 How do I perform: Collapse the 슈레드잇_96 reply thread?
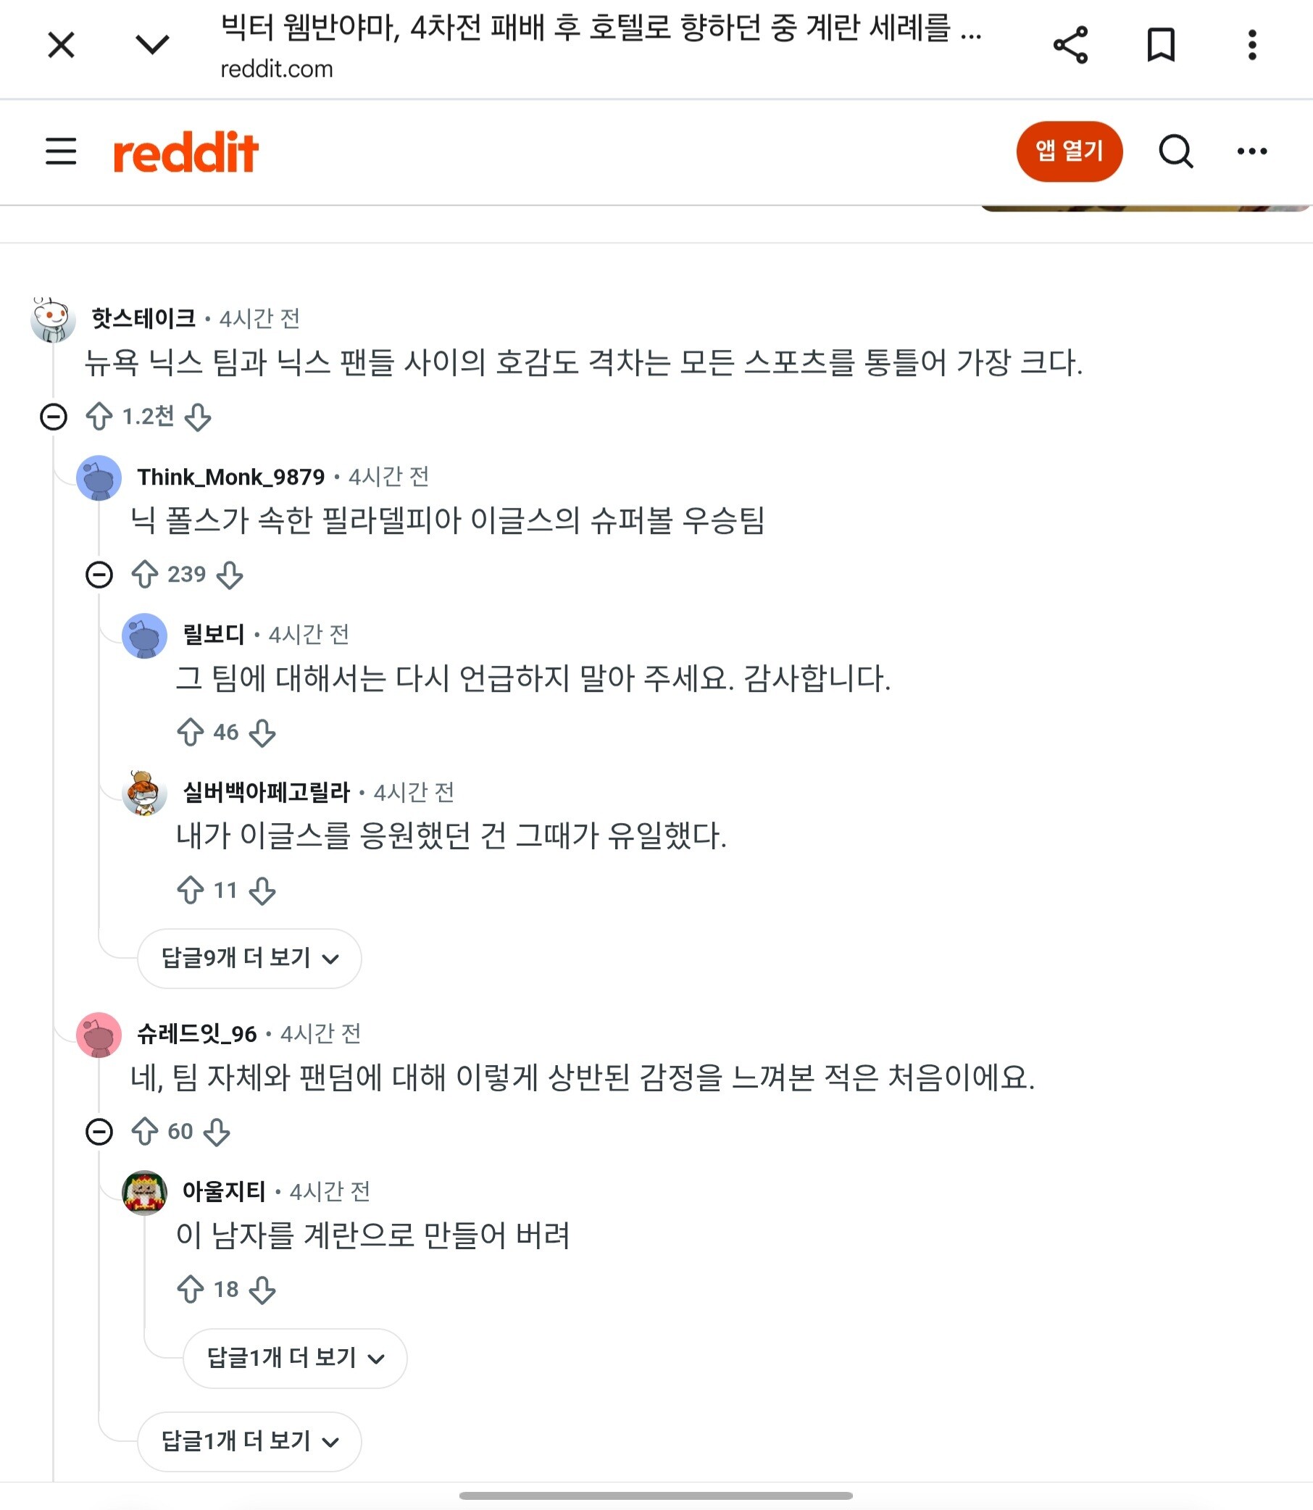coord(99,1132)
